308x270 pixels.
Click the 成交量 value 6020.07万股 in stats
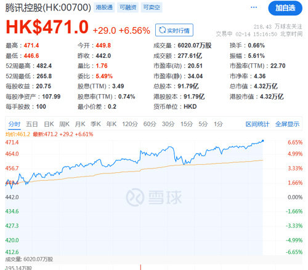point(195,46)
